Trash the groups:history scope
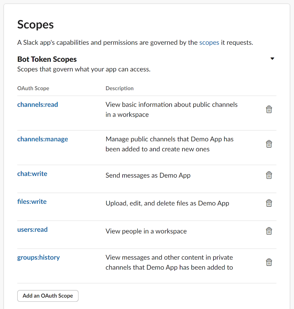 (269, 262)
